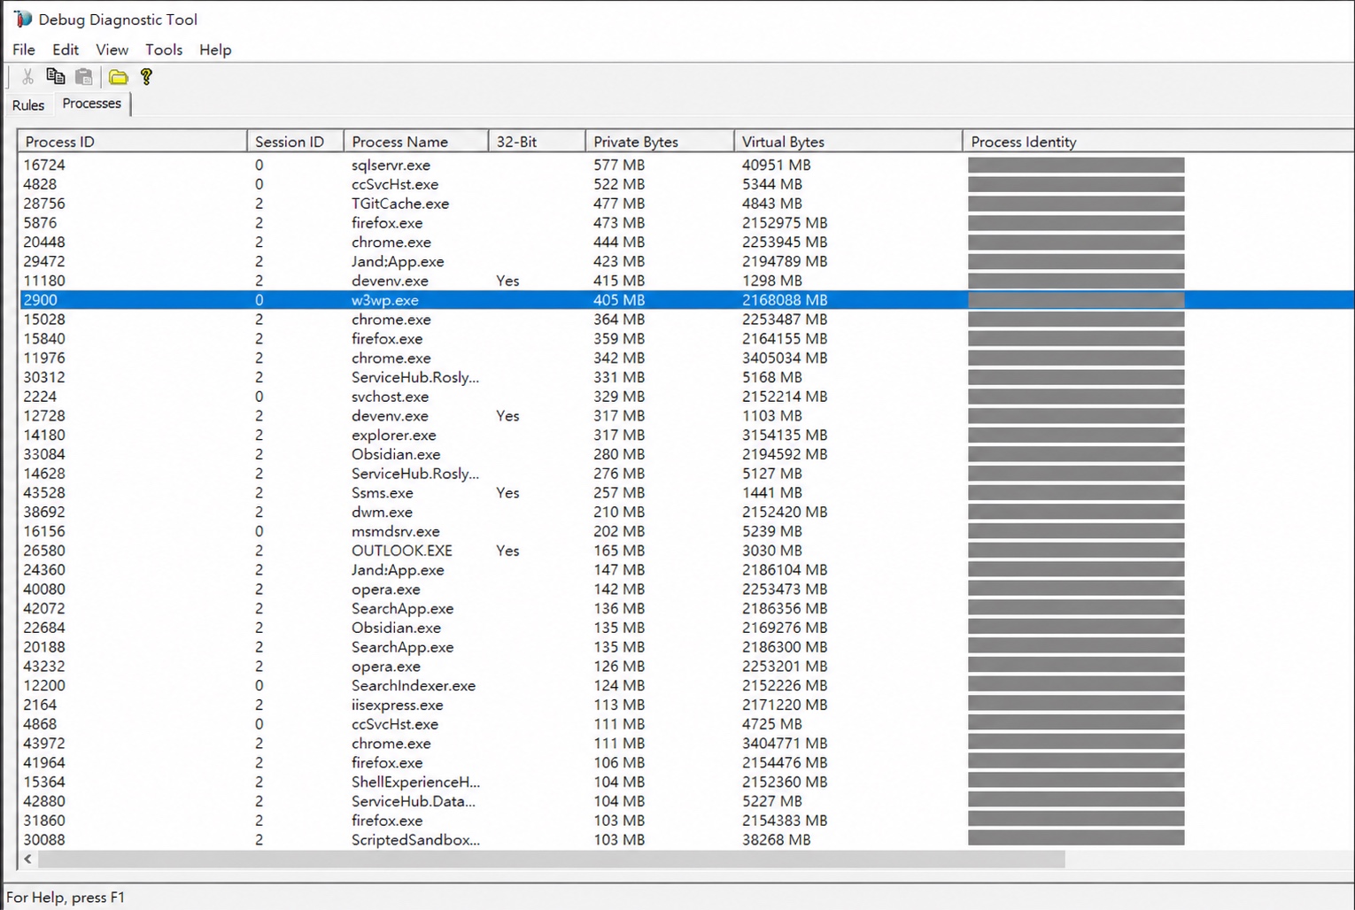The width and height of the screenshot is (1355, 910).
Task: Select the SearchIndexer.exe process row
Action: [686, 686]
